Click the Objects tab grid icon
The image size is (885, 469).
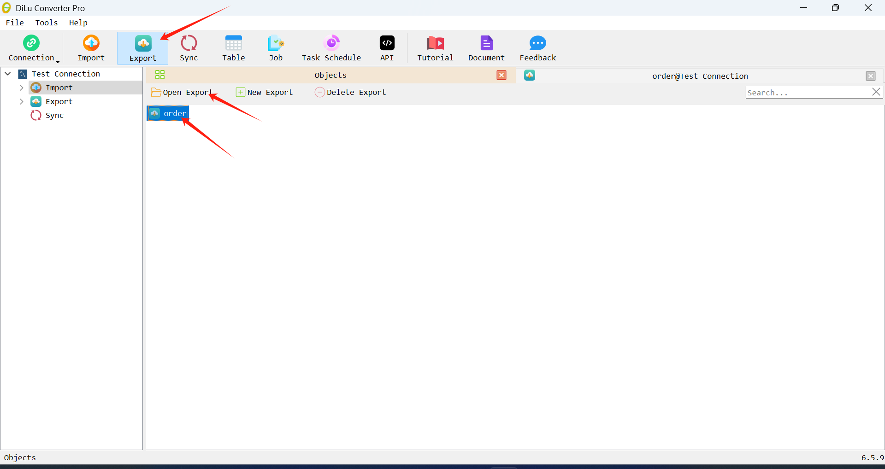pos(160,75)
